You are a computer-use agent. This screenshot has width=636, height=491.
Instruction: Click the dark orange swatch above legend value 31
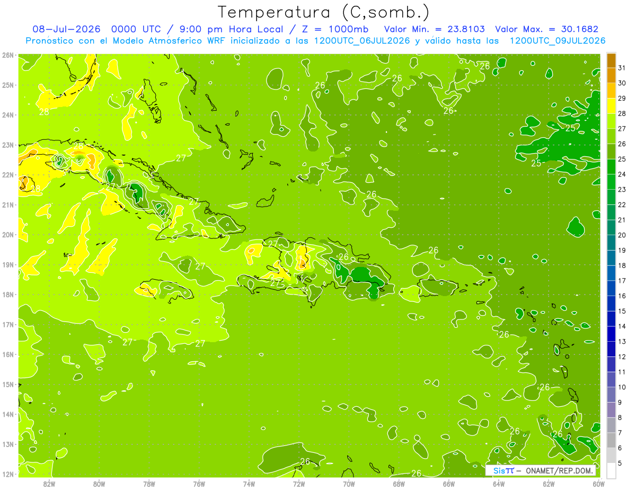611,60
